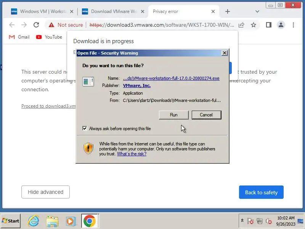Open the Chrome profile avatar menu

coord(281,25)
